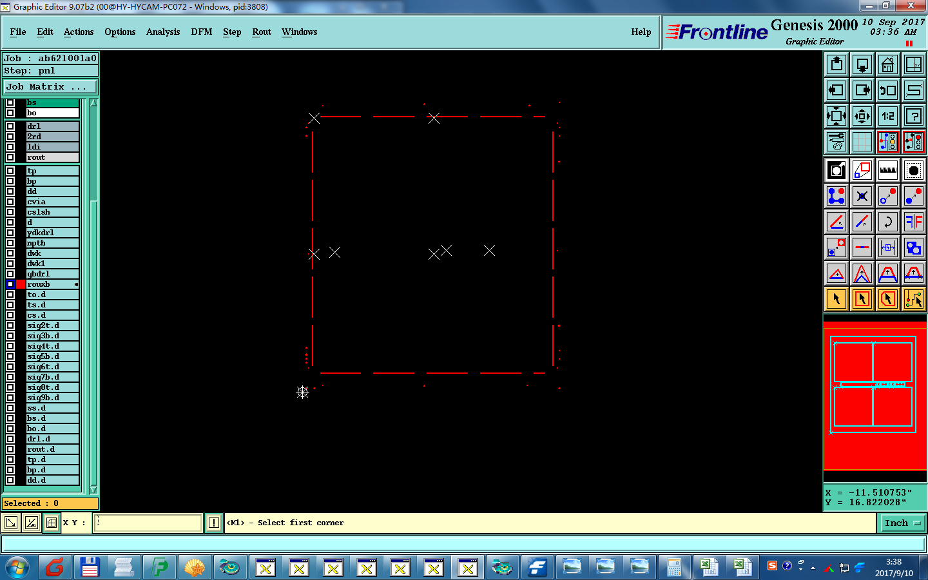This screenshot has width=928, height=580.
Task: Click the zoom out shrink-arrows icon
Action: (x=862, y=116)
